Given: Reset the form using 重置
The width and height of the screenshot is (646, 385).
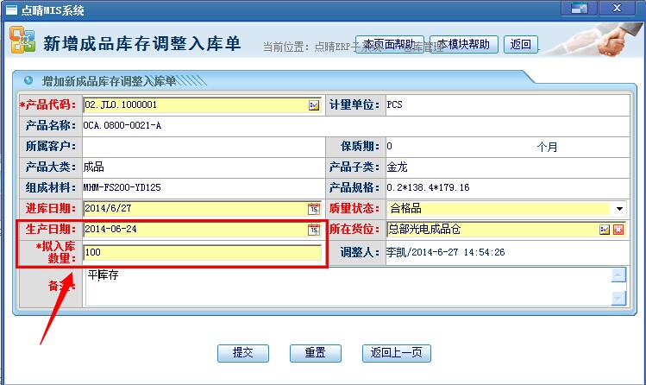Looking at the screenshot, I should 315,353.
